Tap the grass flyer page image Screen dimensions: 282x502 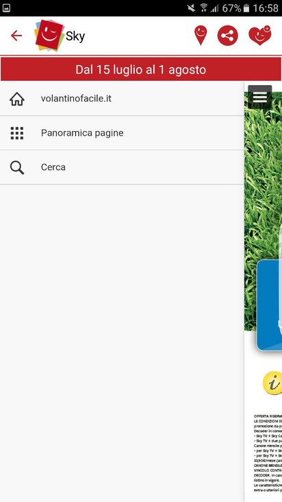coord(263,211)
